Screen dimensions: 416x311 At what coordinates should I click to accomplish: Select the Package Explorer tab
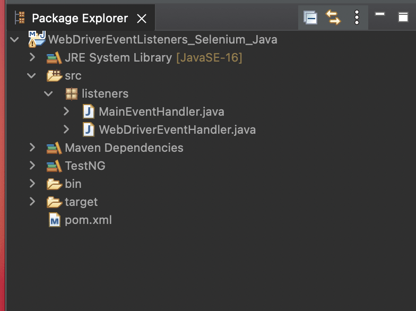click(80, 19)
